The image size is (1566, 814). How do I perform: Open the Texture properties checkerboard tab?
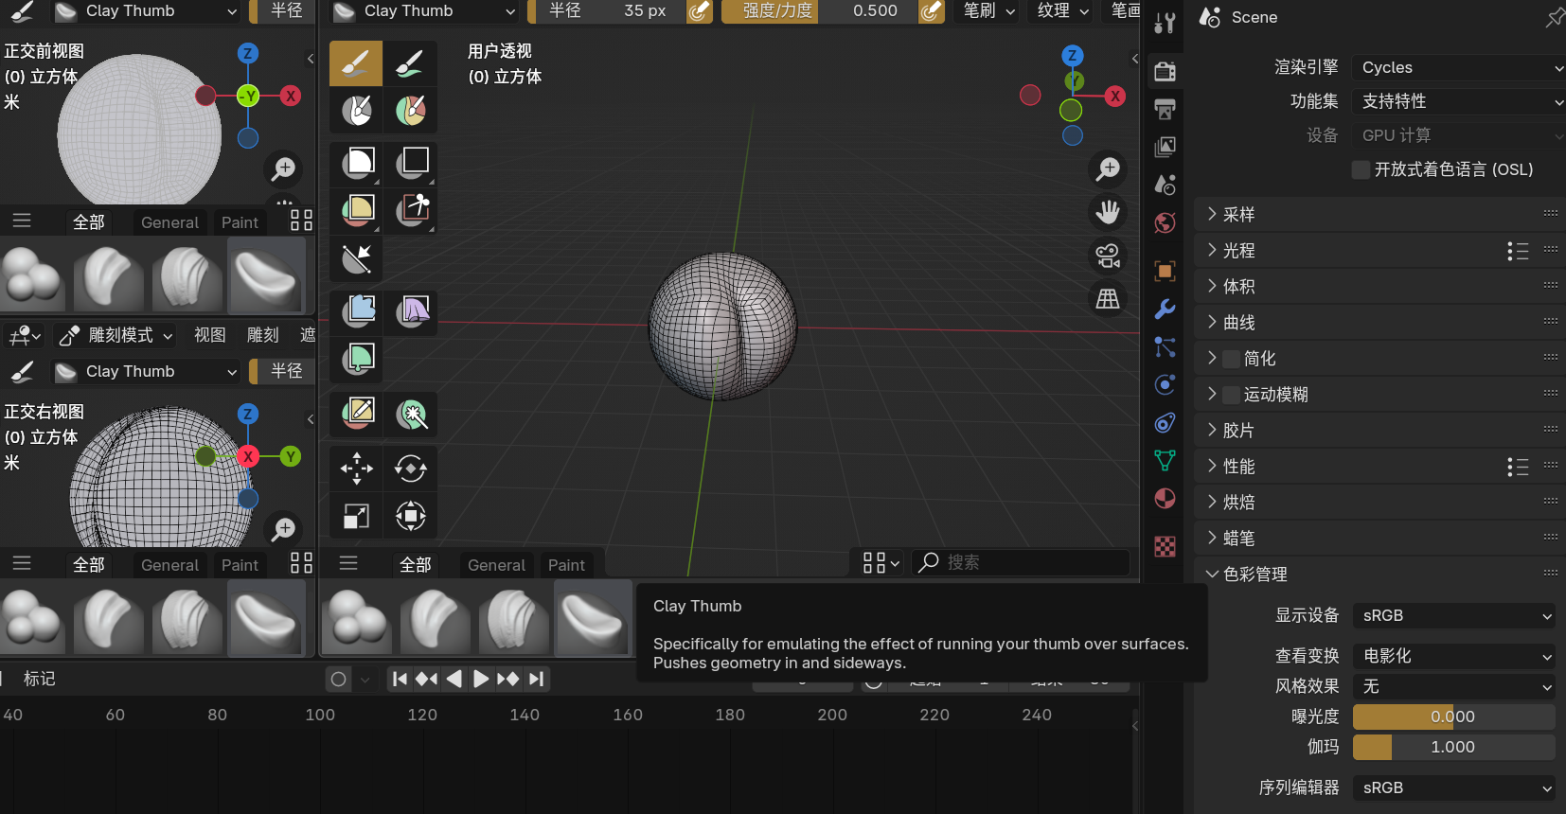tap(1165, 546)
